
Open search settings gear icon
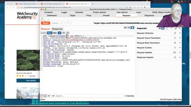45,96
